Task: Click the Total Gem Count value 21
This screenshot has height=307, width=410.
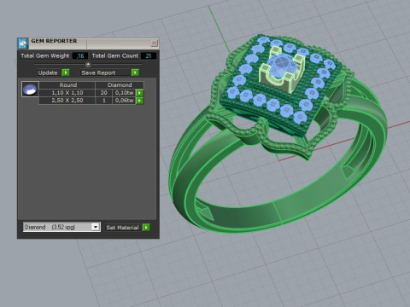Action: pos(149,55)
